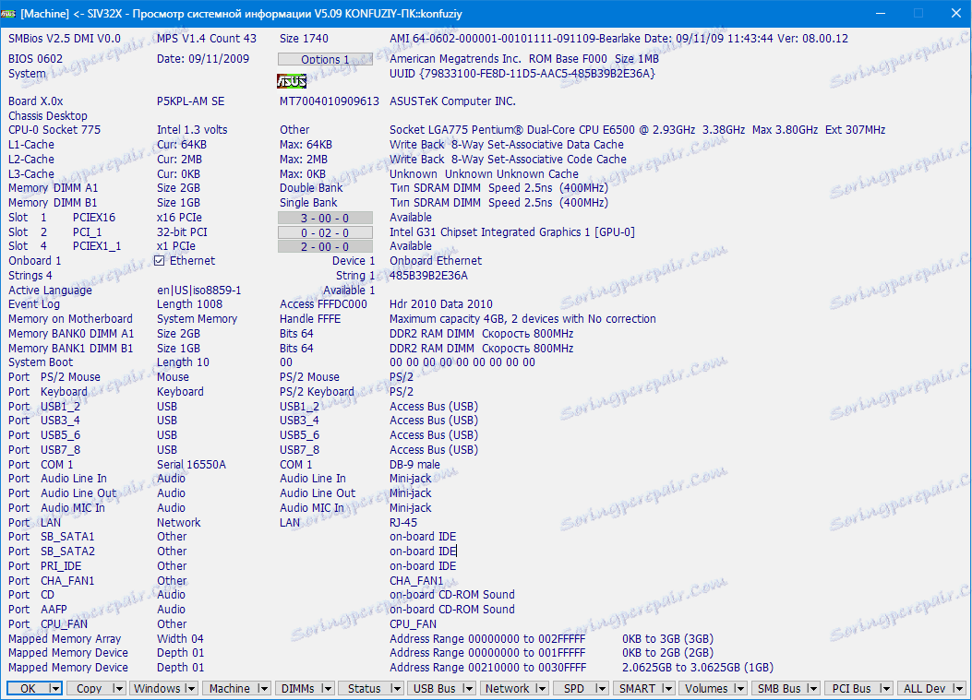Click the 'Mapped Memory Array' label
The height and width of the screenshot is (700, 972).
click(65, 639)
